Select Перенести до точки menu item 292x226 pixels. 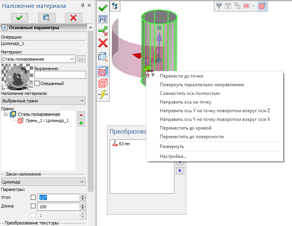[x=182, y=76]
